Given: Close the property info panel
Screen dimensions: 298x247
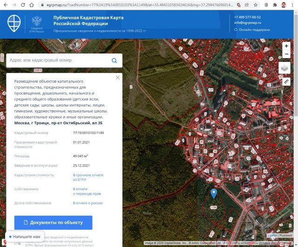Looking at the screenshot, I should [x=118, y=78].
